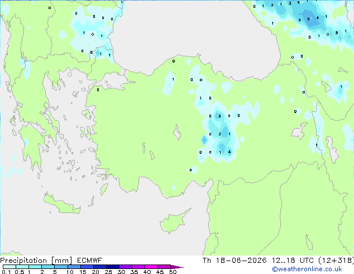This screenshot has width=354, height=274.
Task: Select the forecast date "Th 18-06-2026" text
Action: pyautogui.click(x=235, y=261)
